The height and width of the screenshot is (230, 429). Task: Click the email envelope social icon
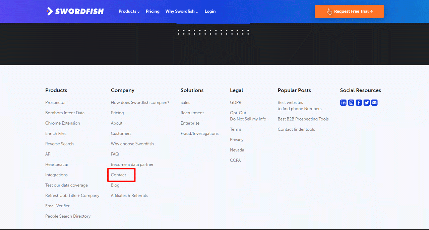[374, 103]
